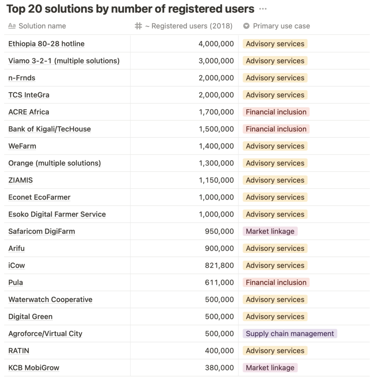Open the ACRE Africa entry

29,112
